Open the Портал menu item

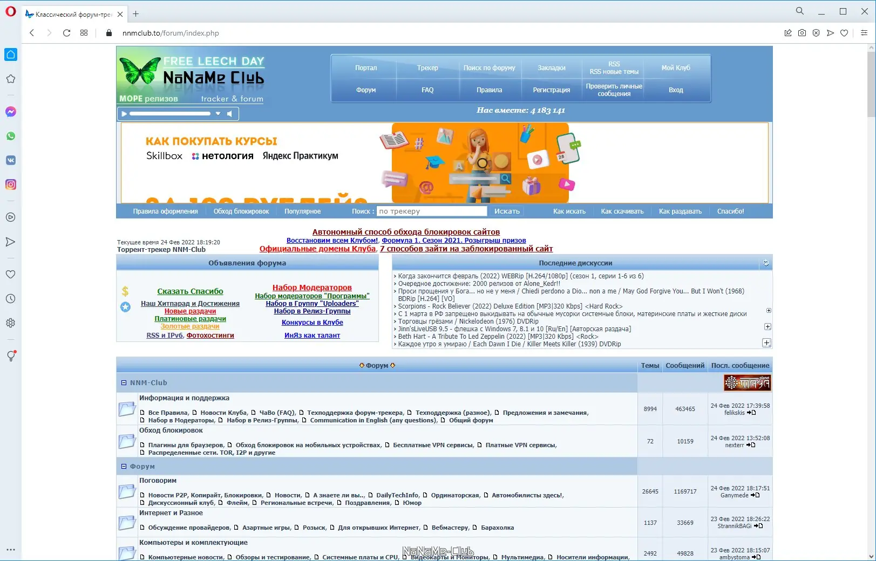point(366,68)
